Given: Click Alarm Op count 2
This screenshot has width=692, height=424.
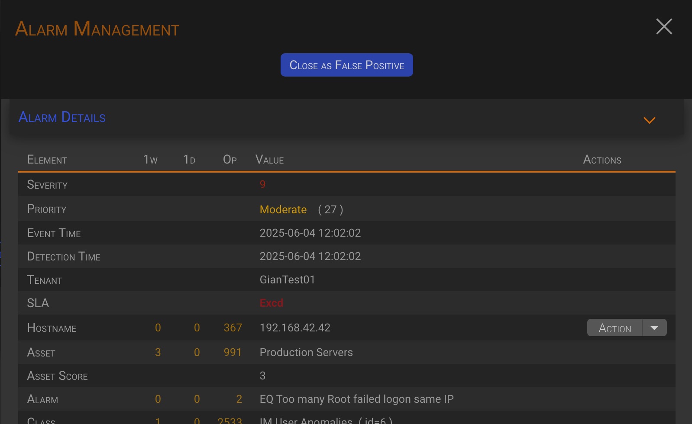Looking at the screenshot, I should [x=239, y=399].
